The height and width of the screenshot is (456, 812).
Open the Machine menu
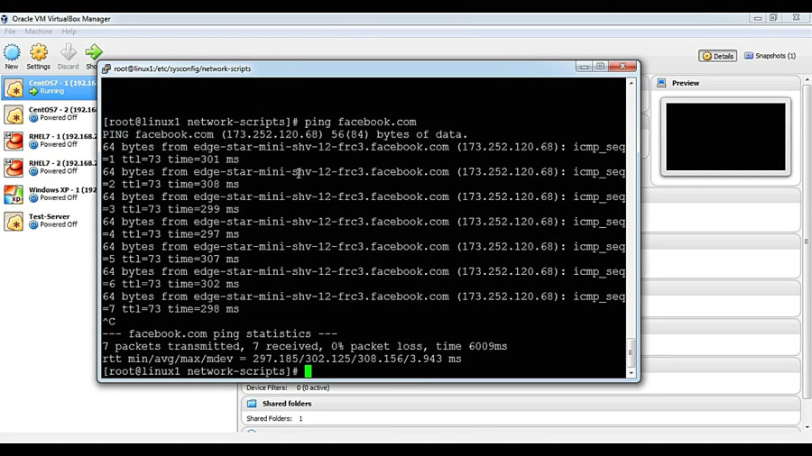[38, 32]
